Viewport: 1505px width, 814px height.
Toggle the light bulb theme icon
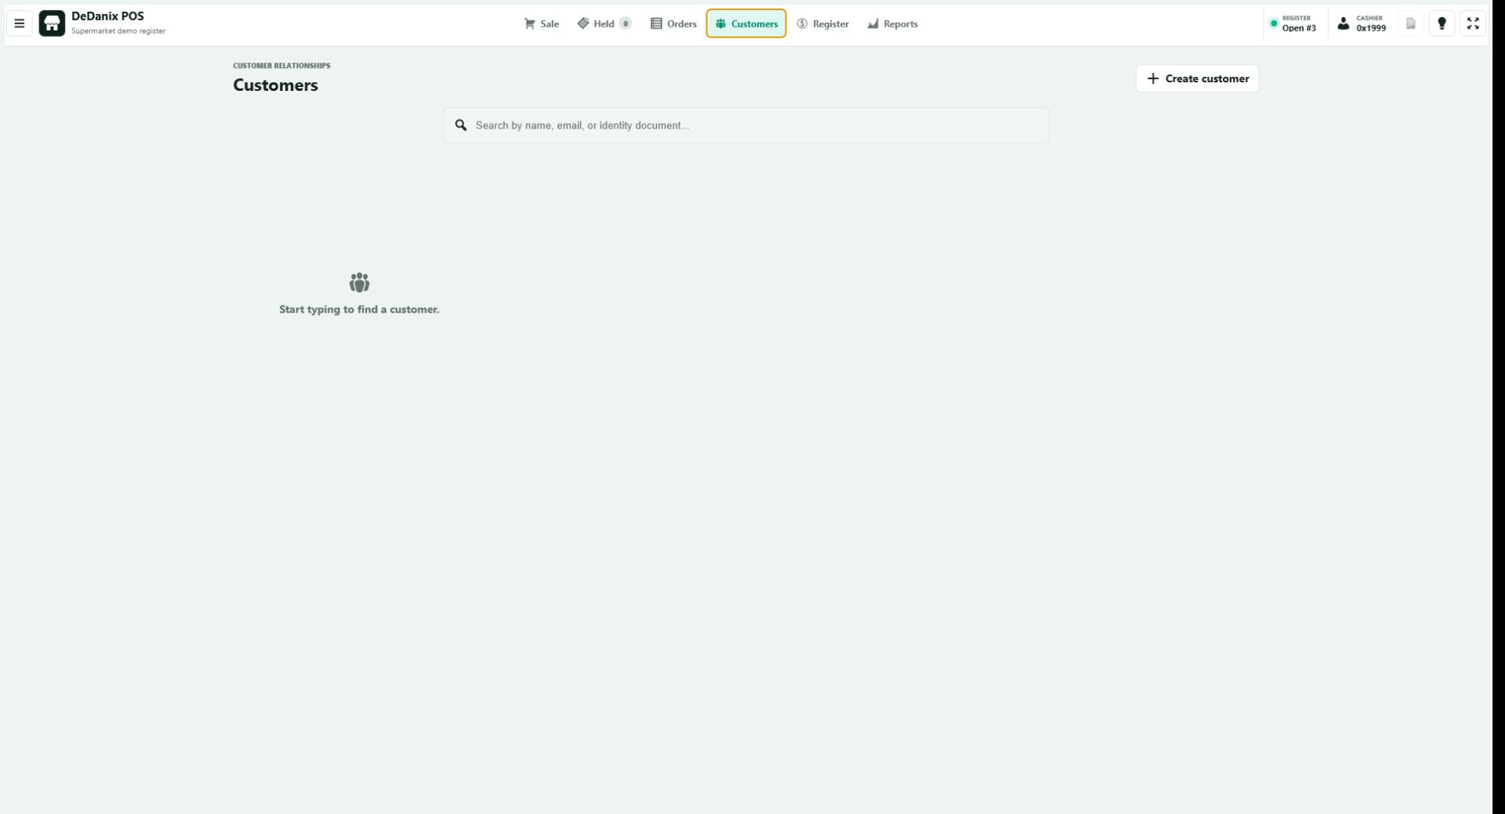[1442, 24]
